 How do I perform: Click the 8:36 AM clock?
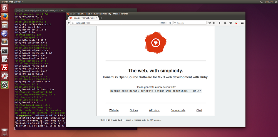click(x=269, y=2)
